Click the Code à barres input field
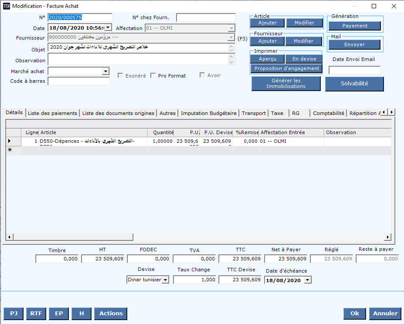The image size is (404, 324). 78,81
